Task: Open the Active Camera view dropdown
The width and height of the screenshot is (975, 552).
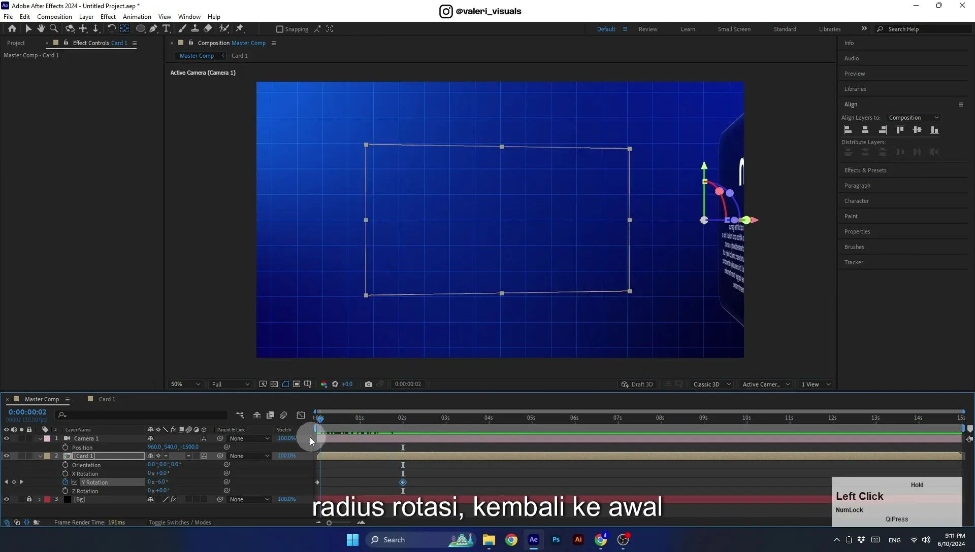Action: (765, 384)
